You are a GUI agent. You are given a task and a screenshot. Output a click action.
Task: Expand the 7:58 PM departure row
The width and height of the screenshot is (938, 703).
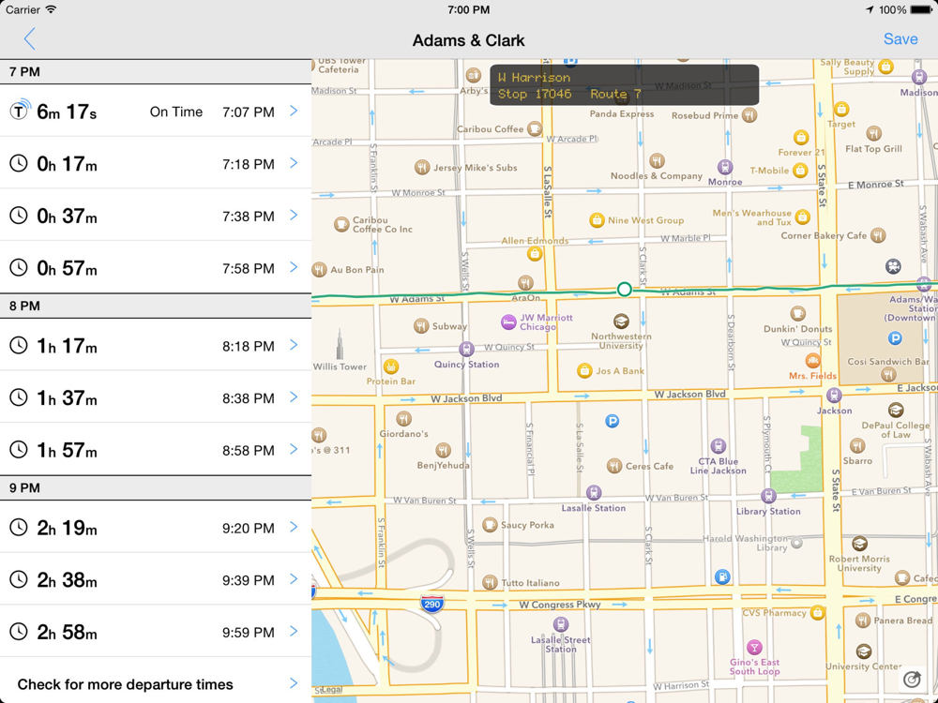156,267
